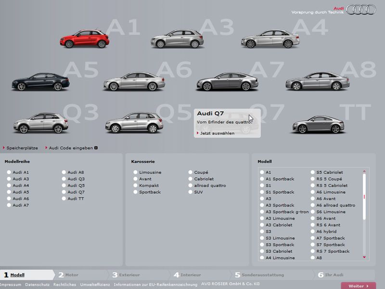This screenshot has width=385, height=289.
Task: Choose the S3 Limousine model
Action: (262, 238)
